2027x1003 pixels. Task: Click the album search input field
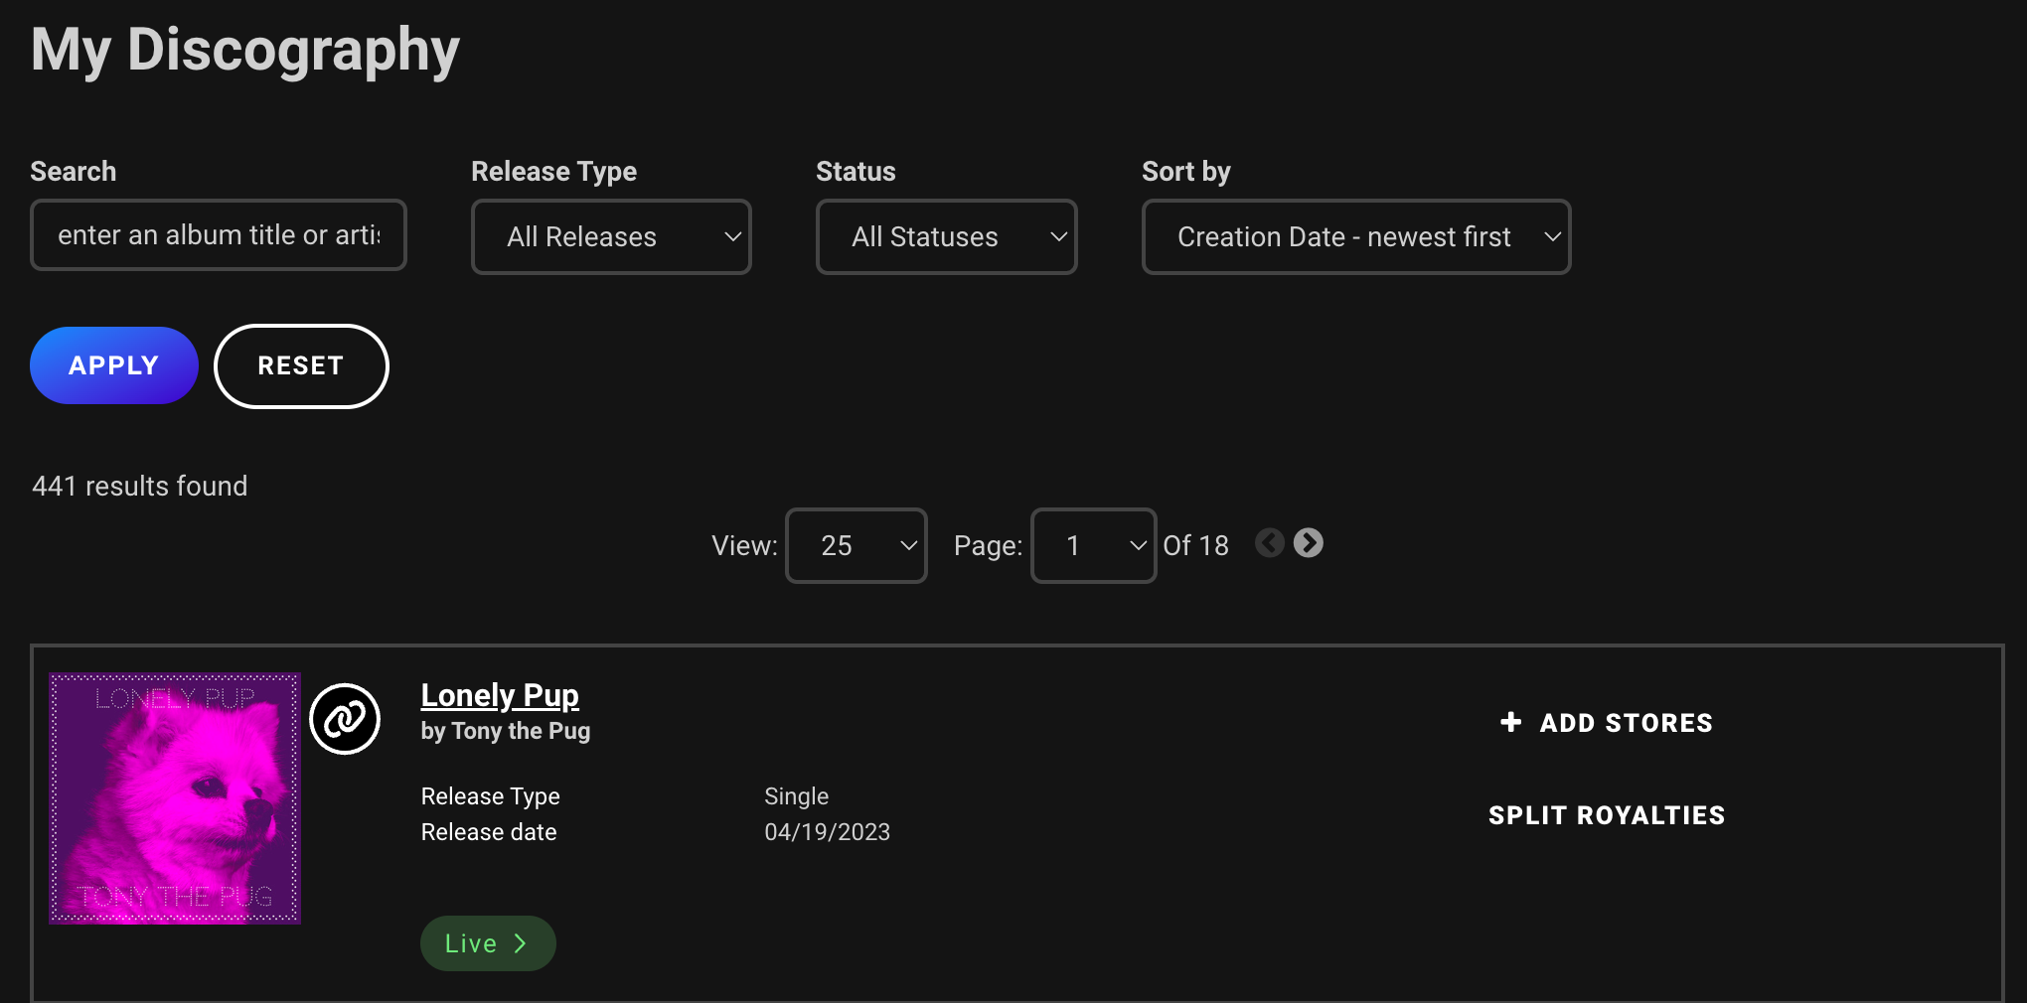pyautogui.click(x=218, y=235)
